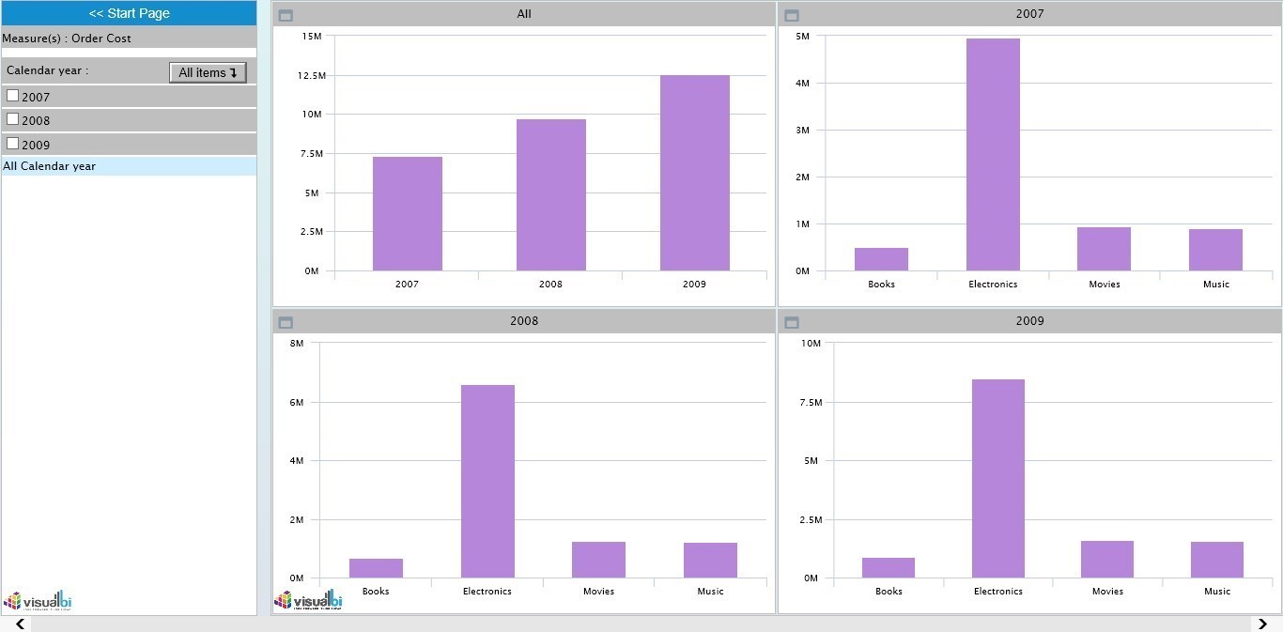
Task: Enable the 2008 calendar year checkbox
Action: (x=13, y=119)
